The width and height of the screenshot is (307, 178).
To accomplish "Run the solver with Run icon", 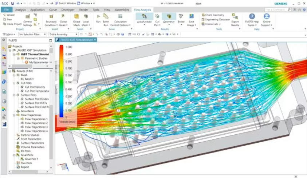I will click(x=98, y=16).
